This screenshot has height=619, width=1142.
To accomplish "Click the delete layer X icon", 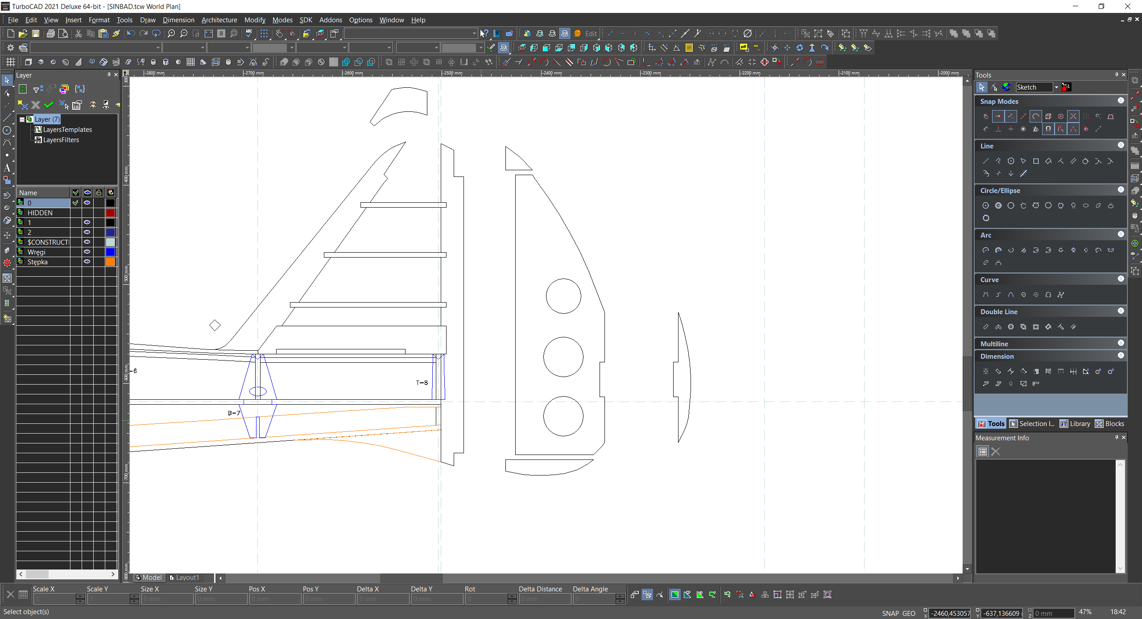I will tap(36, 105).
